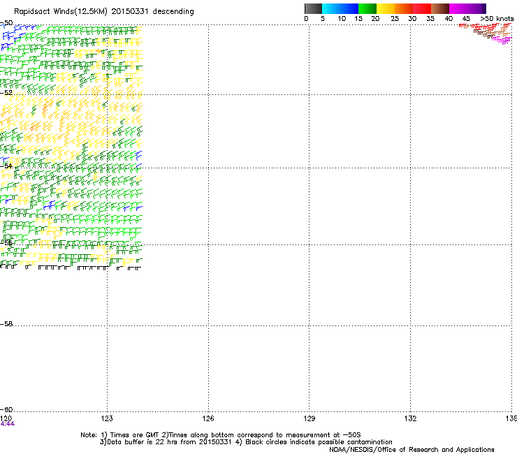Click the cyan 5-10 knots legend color
The height and width of the screenshot is (454, 517).
point(331,8)
